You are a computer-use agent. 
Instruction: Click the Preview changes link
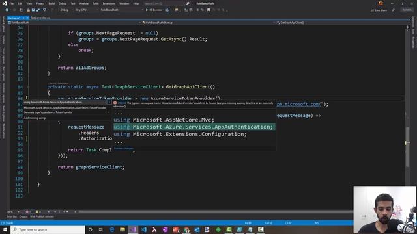[x=124, y=149]
